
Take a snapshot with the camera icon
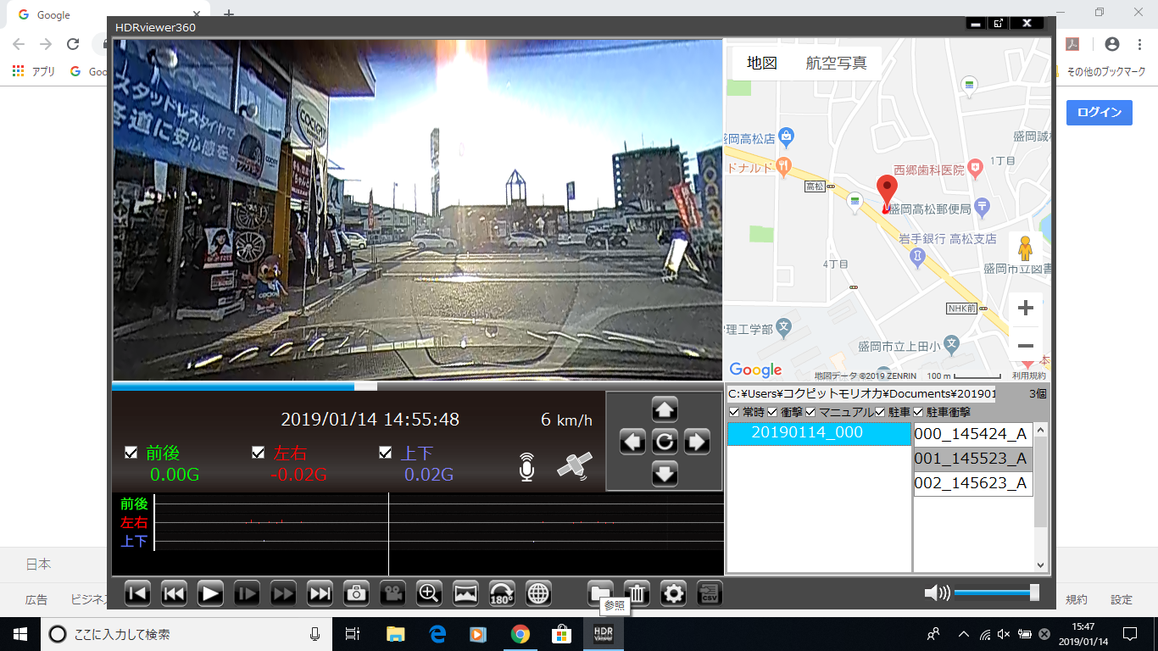356,593
